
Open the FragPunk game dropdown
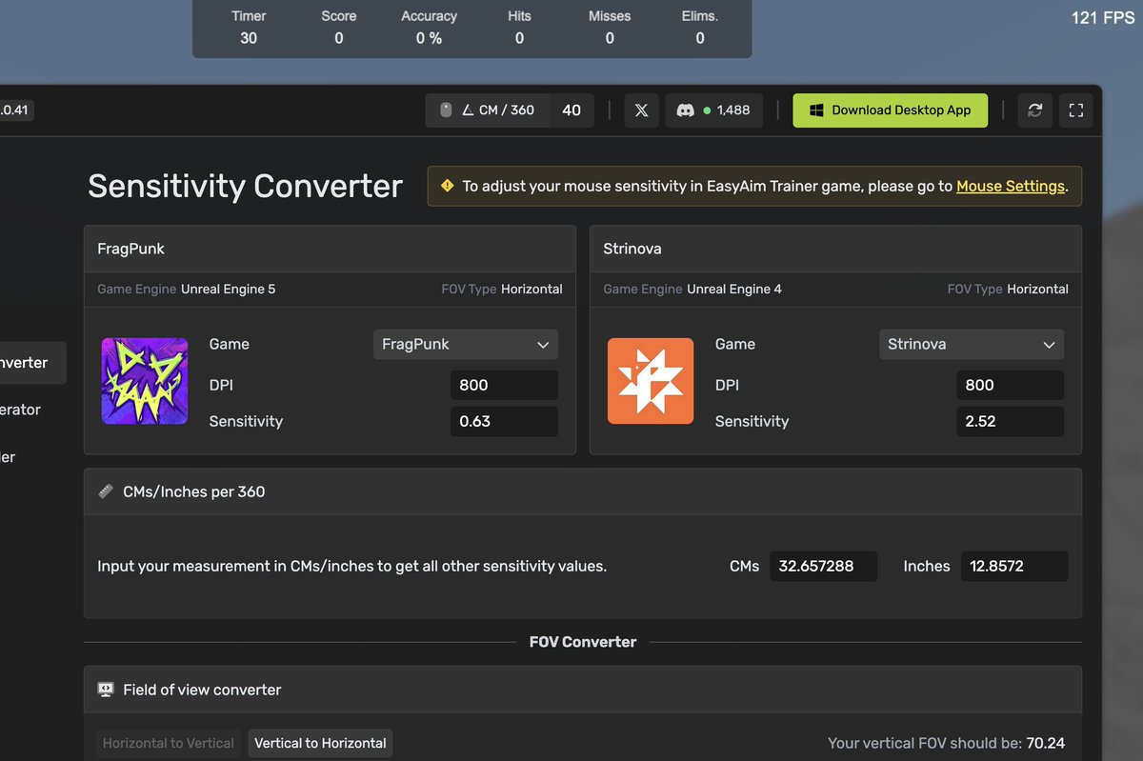pos(466,345)
